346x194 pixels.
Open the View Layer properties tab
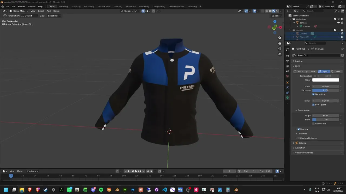click(287, 66)
